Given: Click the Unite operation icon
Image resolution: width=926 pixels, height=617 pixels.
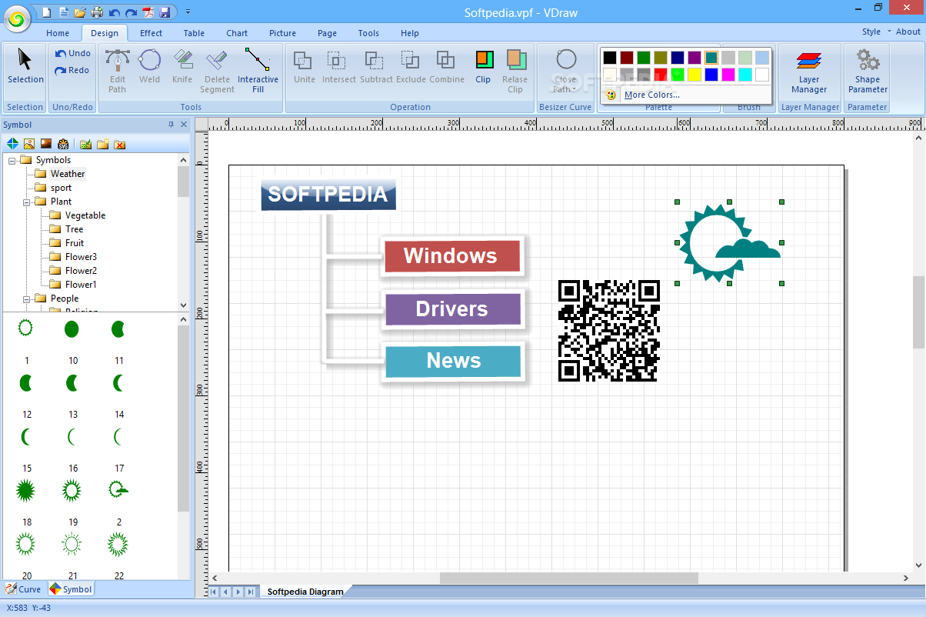Looking at the screenshot, I should [305, 66].
